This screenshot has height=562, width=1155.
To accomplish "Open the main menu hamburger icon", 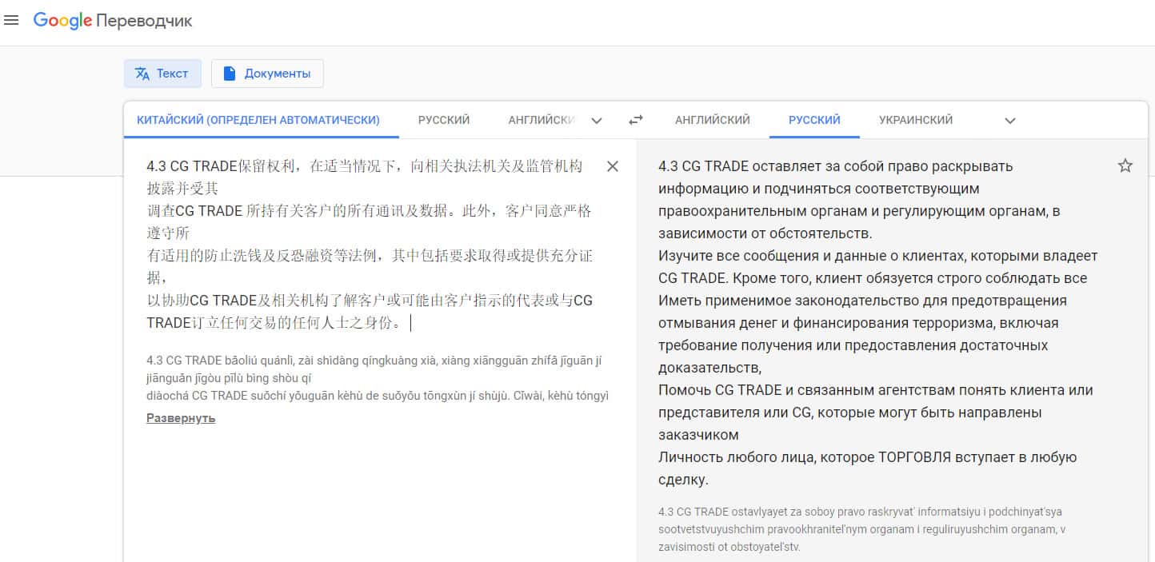I will pyautogui.click(x=12, y=21).
